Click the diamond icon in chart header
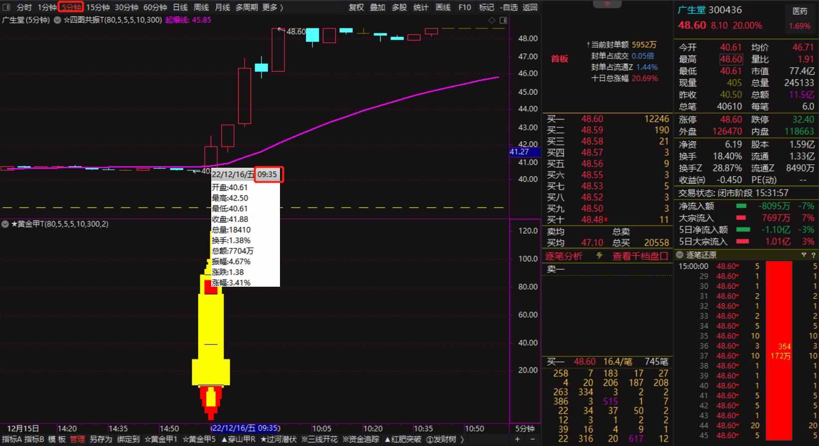This screenshot has height=446, width=819. click(x=492, y=20)
